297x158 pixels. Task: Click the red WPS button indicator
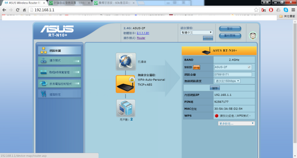point(217,116)
